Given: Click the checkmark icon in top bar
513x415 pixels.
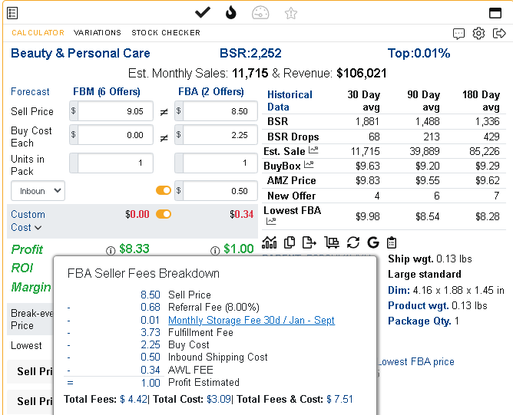Looking at the screenshot, I should [203, 13].
